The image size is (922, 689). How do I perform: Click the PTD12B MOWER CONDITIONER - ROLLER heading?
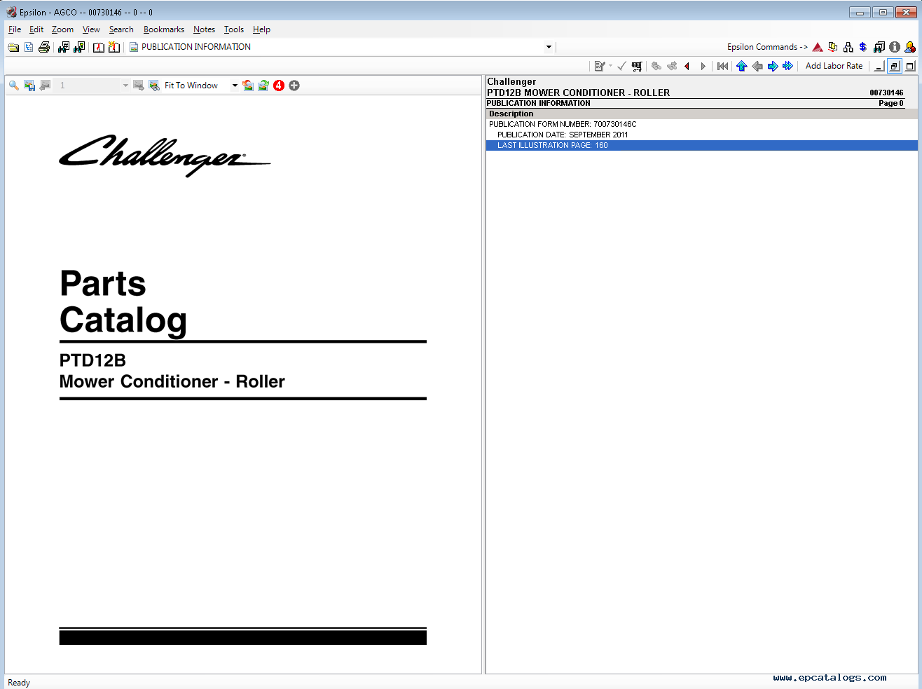(x=578, y=93)
